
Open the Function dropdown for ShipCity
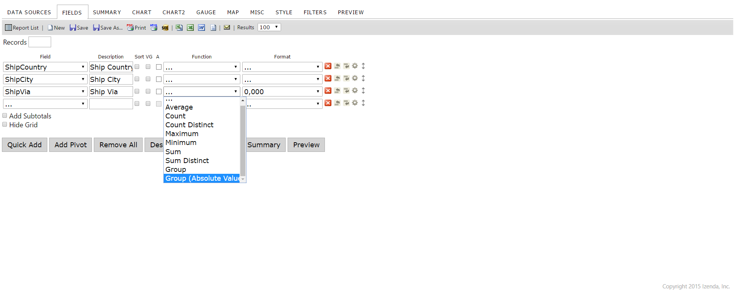[x=202, y=79]
